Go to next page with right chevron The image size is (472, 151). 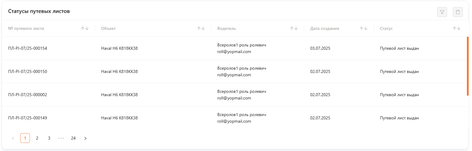85,138
